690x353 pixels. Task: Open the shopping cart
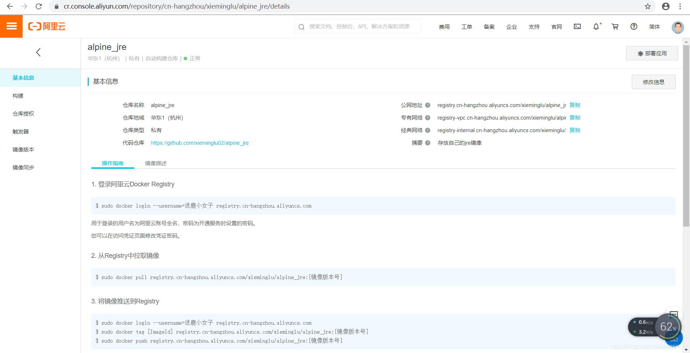(615, 26)
